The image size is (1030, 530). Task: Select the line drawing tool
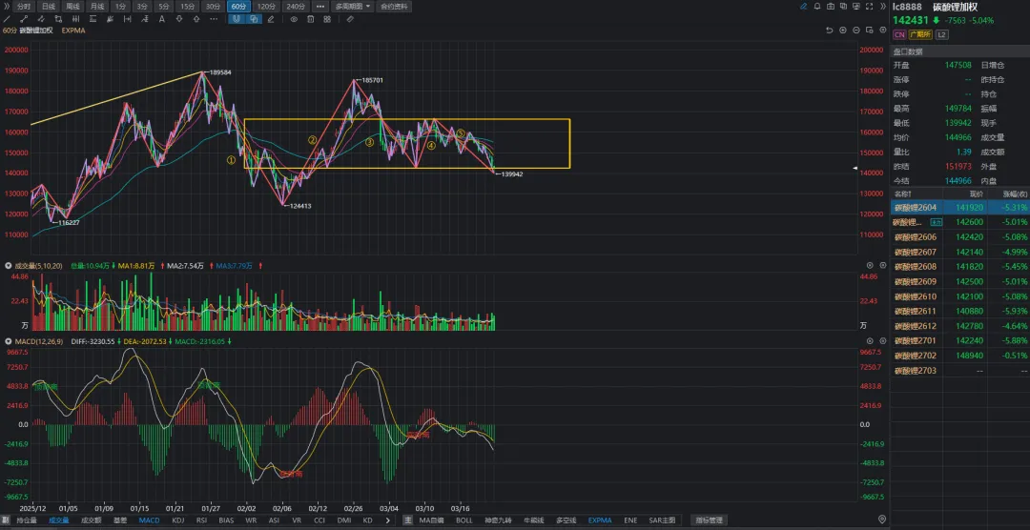coord(7,19)
